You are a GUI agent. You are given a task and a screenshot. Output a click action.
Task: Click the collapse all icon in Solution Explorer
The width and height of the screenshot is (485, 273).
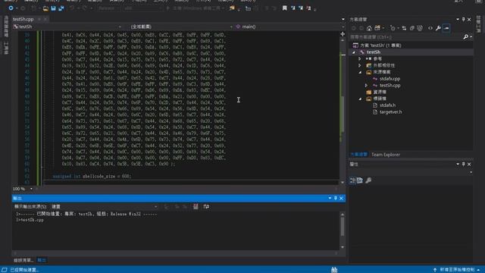click(412, 28)
